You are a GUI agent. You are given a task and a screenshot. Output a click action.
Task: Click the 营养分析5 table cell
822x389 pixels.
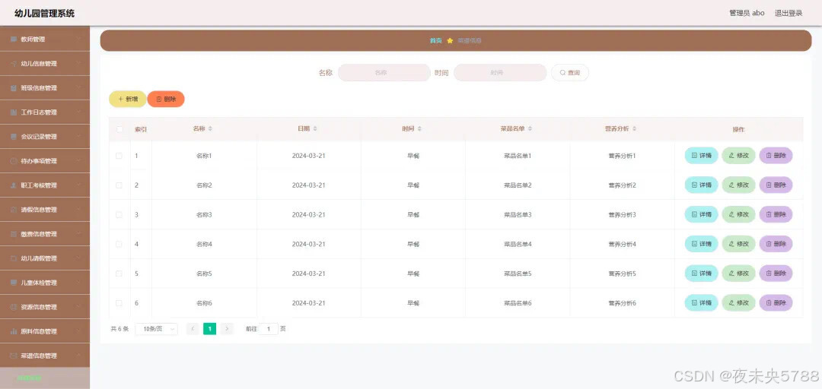click(623, 274)
